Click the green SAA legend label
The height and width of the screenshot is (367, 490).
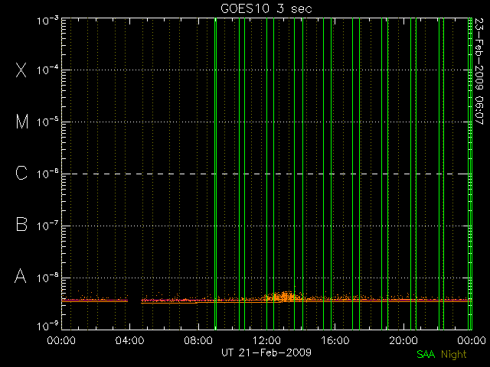pyautogui.click(x=426, y=354)
